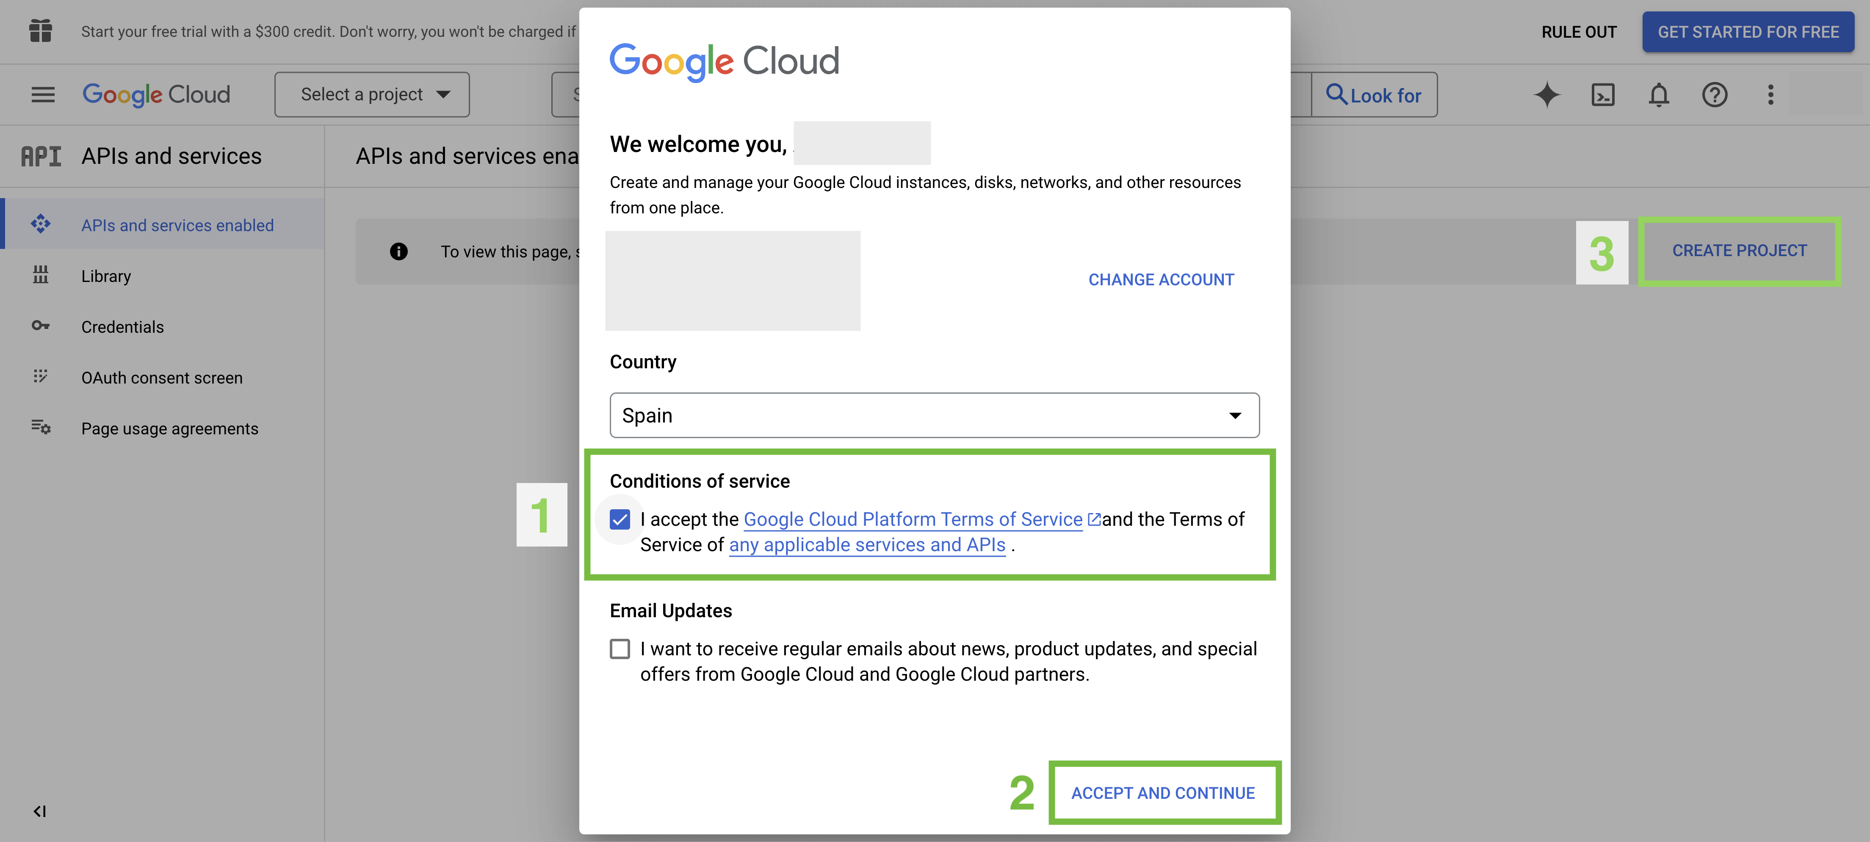1870x842 pixels.
Task: Activate the Cloud Shell terminal icon
Action: [1603, 94]
